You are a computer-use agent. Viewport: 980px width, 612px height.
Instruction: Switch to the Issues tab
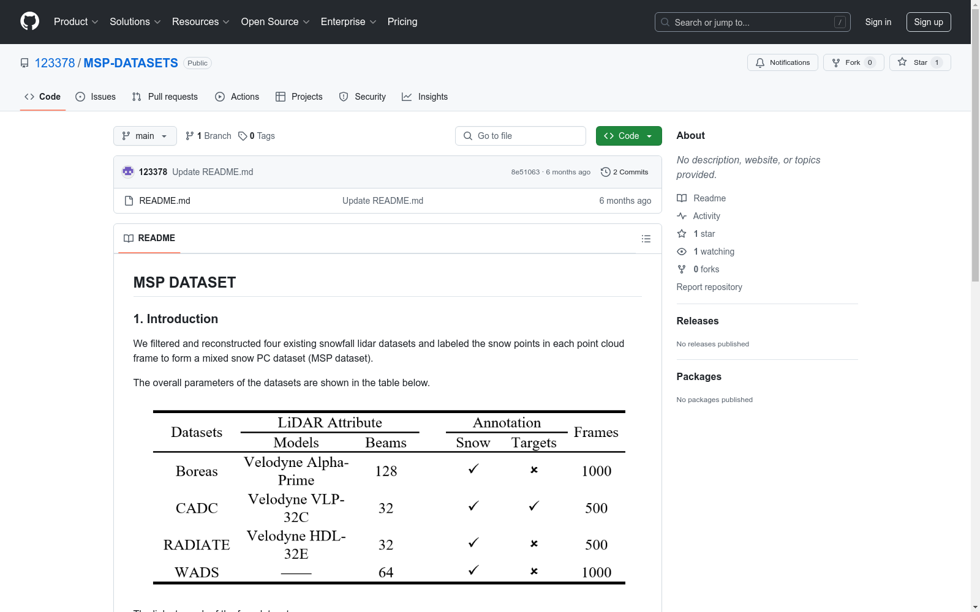point(96,97)
